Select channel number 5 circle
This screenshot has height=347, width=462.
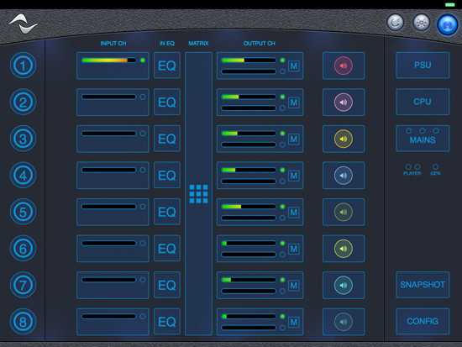coord(23,212)
